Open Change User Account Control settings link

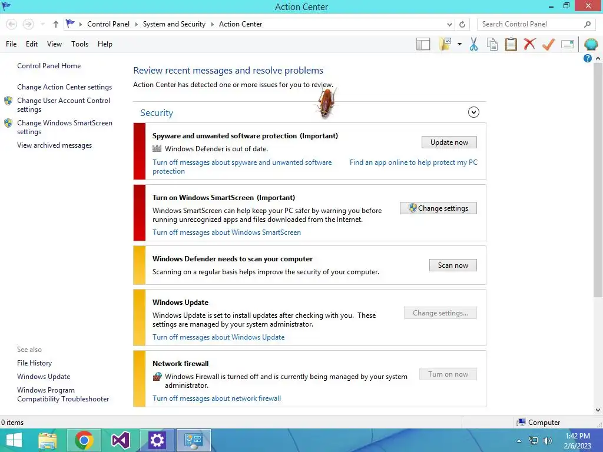(x=64, y=105)
